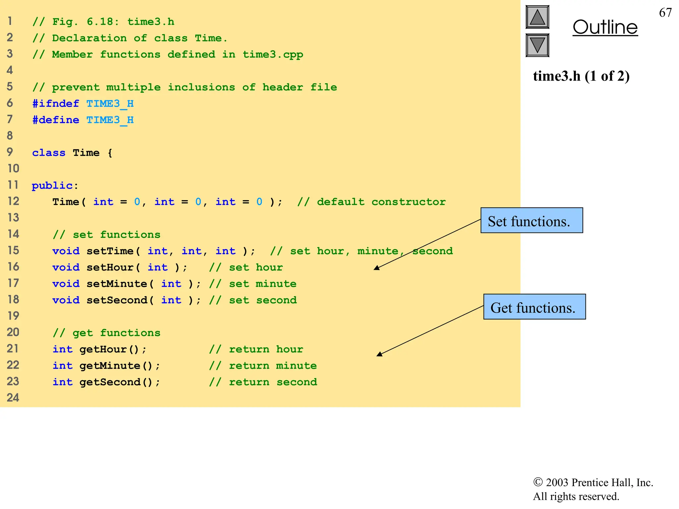
Task: Select the '#define TIME3_H' line
Action: (83, 120)
